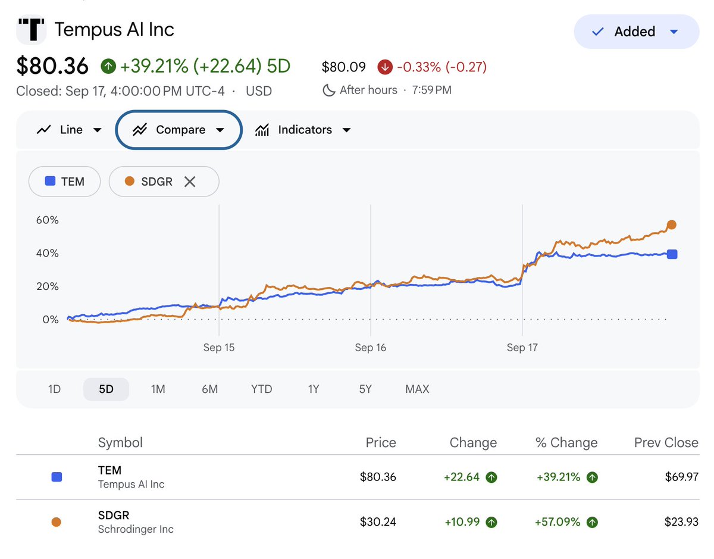This screenshot has height=559, width=714.
Task: Click the $80.36 price in the TEM row
Action: 378,477
